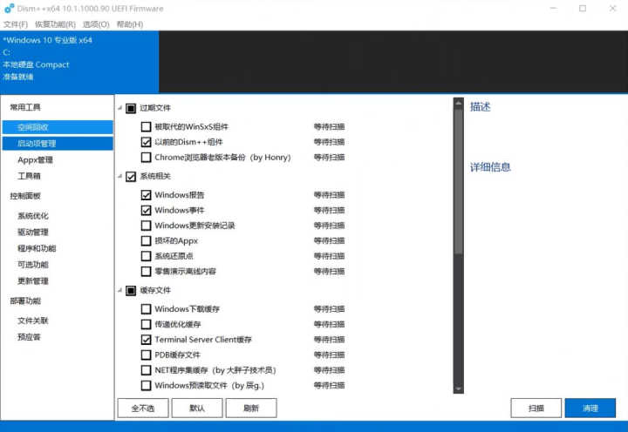
Task: Go to 系统优化 in the sidebar
Action: (33, 216)
